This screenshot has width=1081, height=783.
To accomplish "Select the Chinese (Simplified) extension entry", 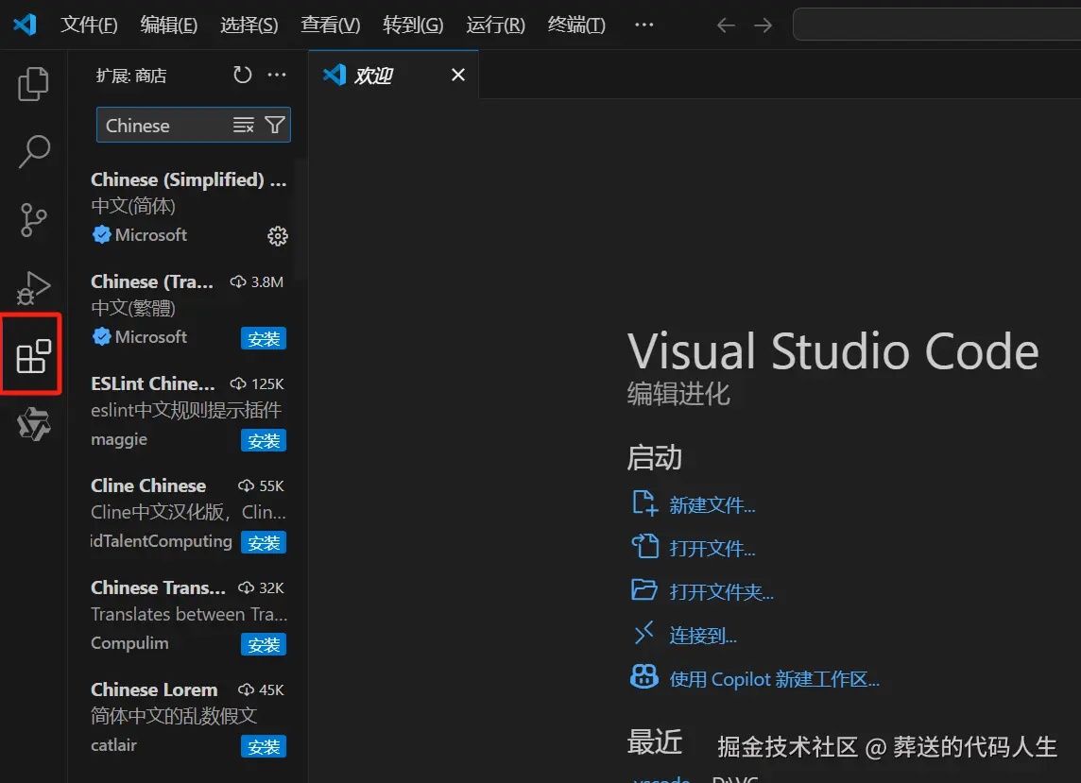I will [188, 208].
